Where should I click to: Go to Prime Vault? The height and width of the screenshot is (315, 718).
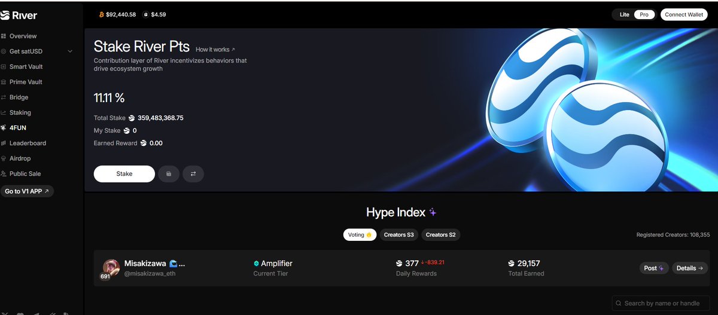pos(26,82)
